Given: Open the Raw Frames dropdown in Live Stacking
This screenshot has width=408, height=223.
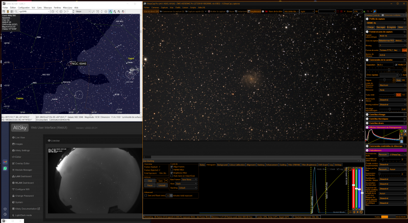Looking at the screenshot, I should coord(189,180).
